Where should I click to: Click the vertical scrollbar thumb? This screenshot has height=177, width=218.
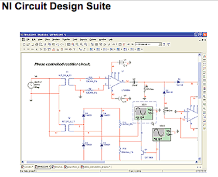coord(200,80)
